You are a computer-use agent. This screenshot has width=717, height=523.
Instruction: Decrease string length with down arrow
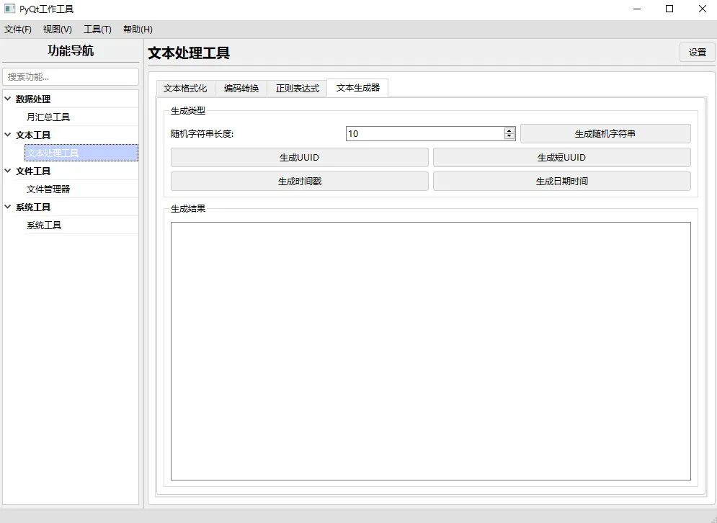click(509, 137)
